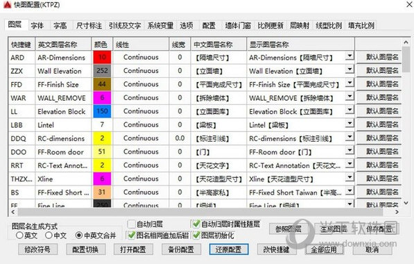The height and width of the screenshot is (264, 414).
Task: Click horizontal scrollbar right arrow
Action: pyautogui.click(x=397, y=212)
